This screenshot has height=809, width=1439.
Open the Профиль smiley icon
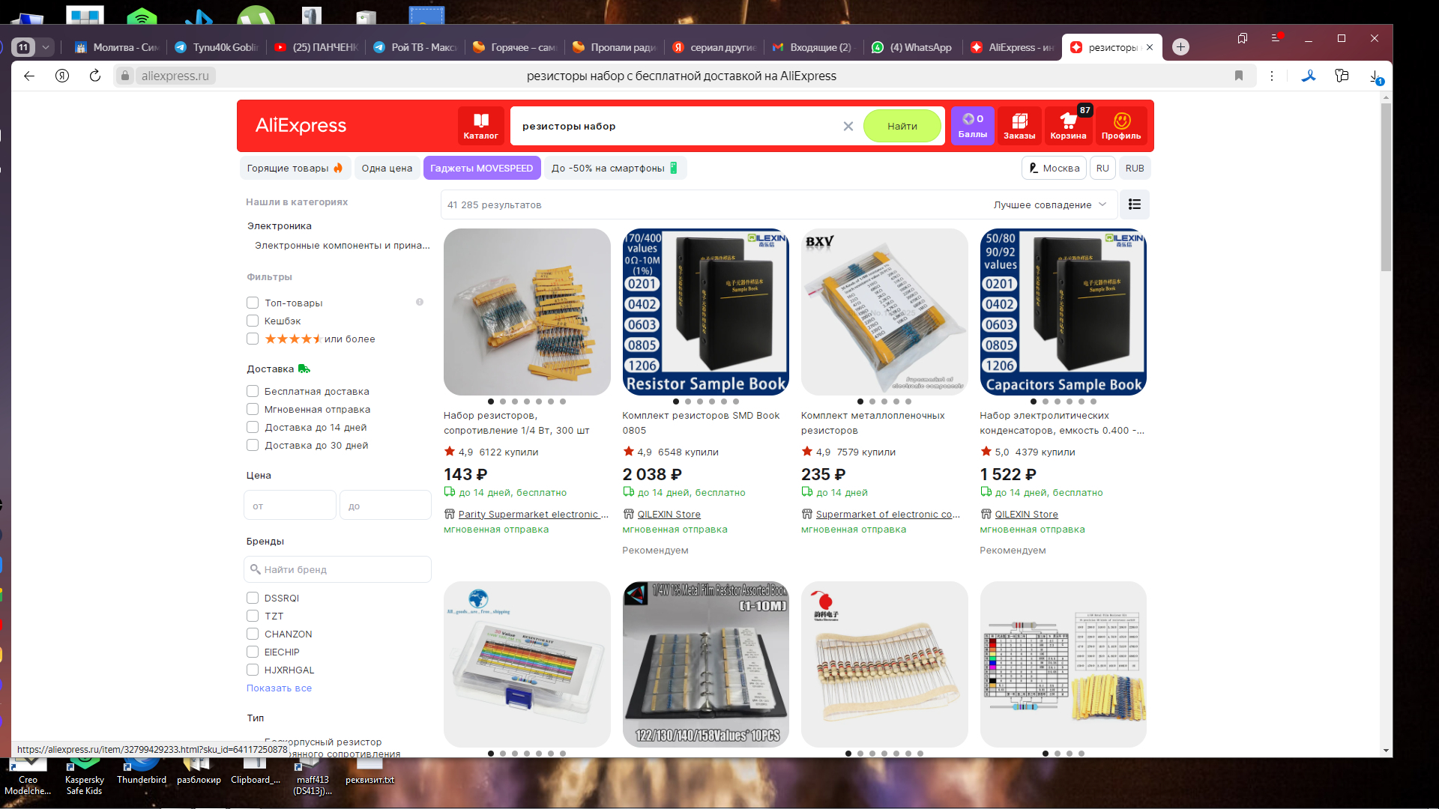tap(1121, 126)
